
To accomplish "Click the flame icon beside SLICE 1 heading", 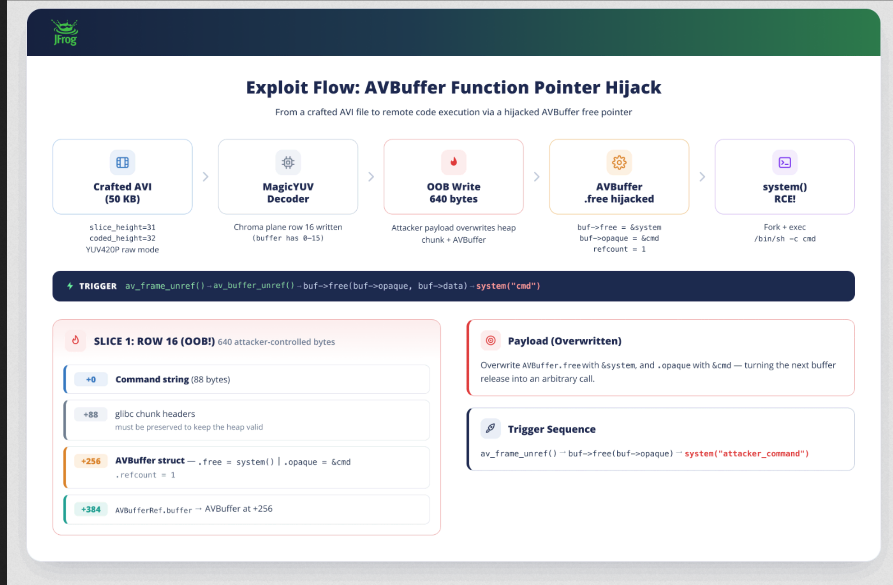I will tap(75, 341).
